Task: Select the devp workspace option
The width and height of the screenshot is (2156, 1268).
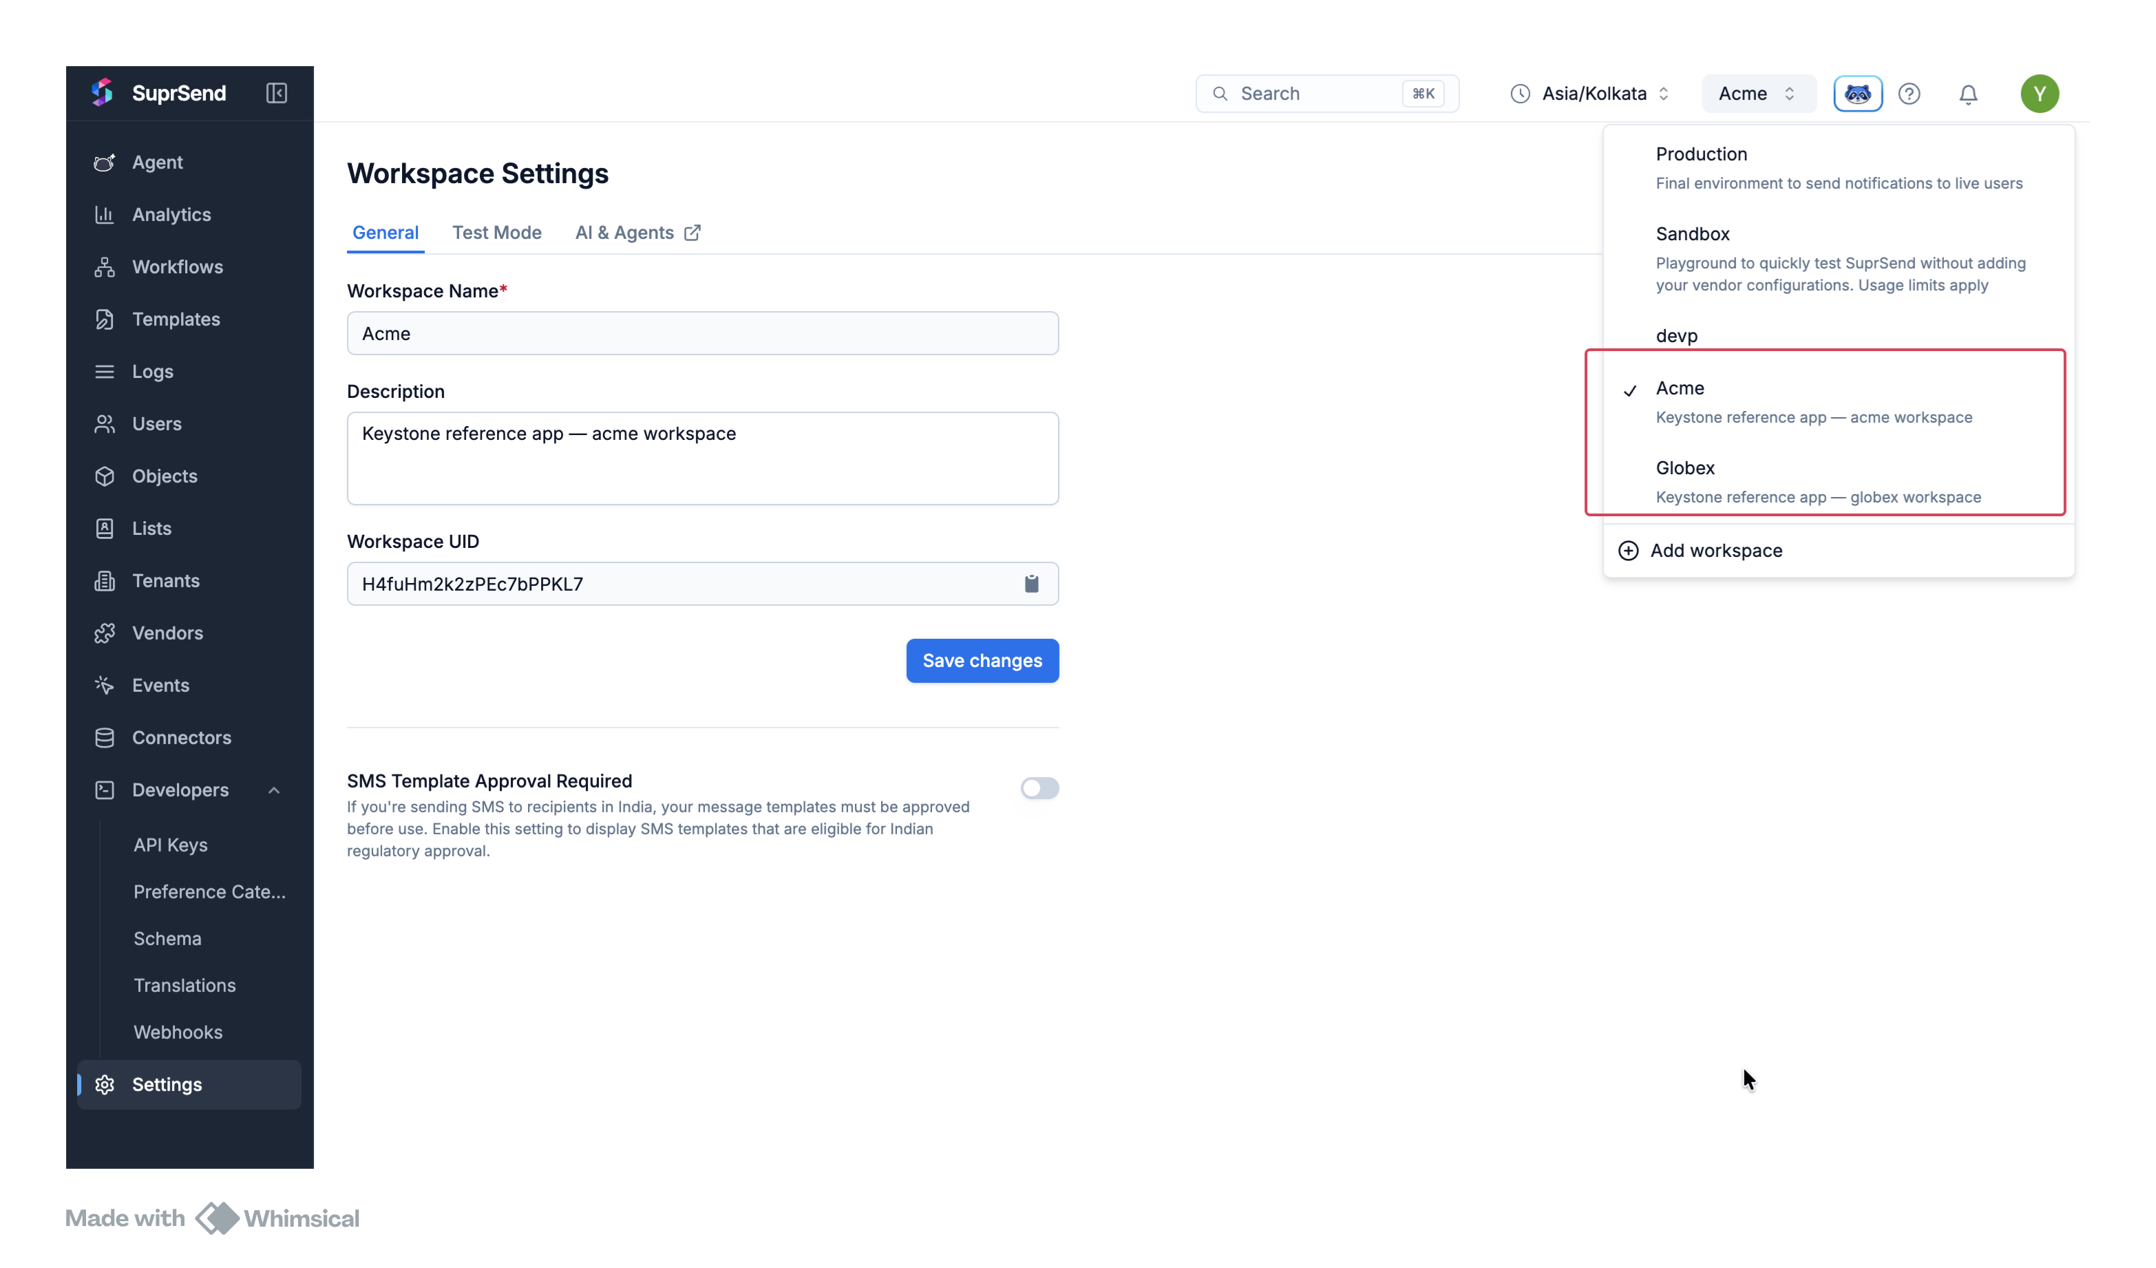Action: pyautogui.click(x=1838, y=335)
